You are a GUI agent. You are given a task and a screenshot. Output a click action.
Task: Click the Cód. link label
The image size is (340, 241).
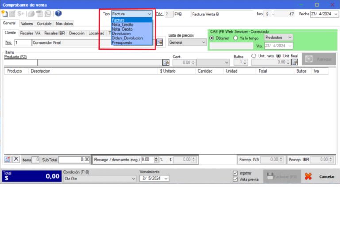[159, 14]
